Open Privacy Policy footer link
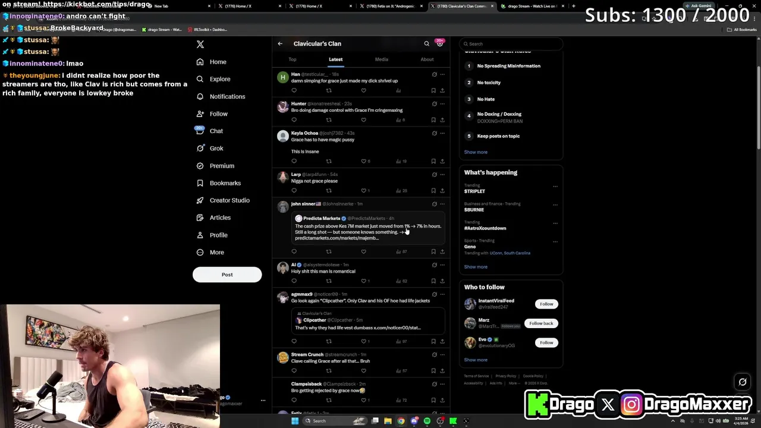The width and height of the screenshot is (761, 428). (506, 376)
